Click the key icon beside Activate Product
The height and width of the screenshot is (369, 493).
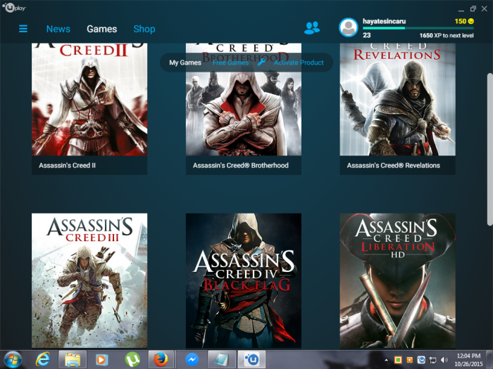[261, 63]
